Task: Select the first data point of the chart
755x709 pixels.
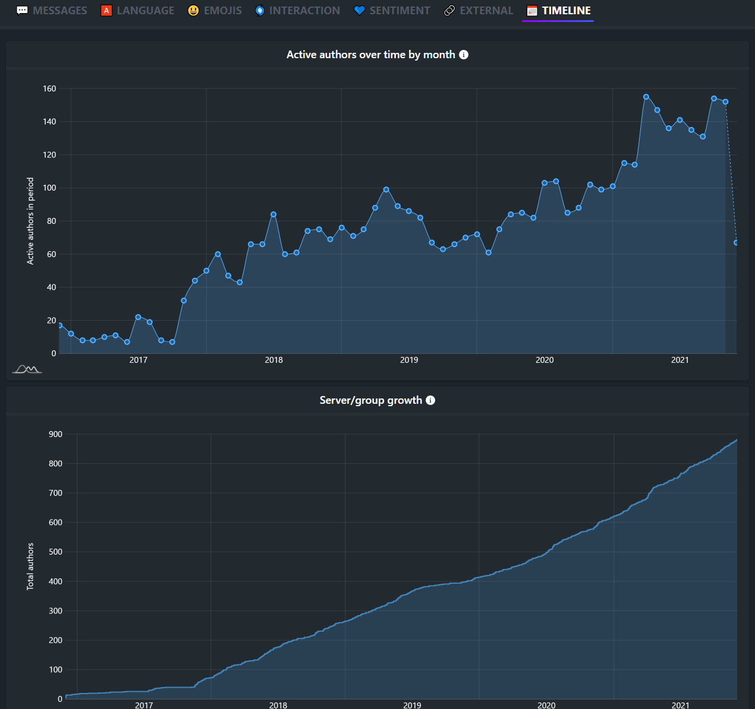Action: pos(59,325)
